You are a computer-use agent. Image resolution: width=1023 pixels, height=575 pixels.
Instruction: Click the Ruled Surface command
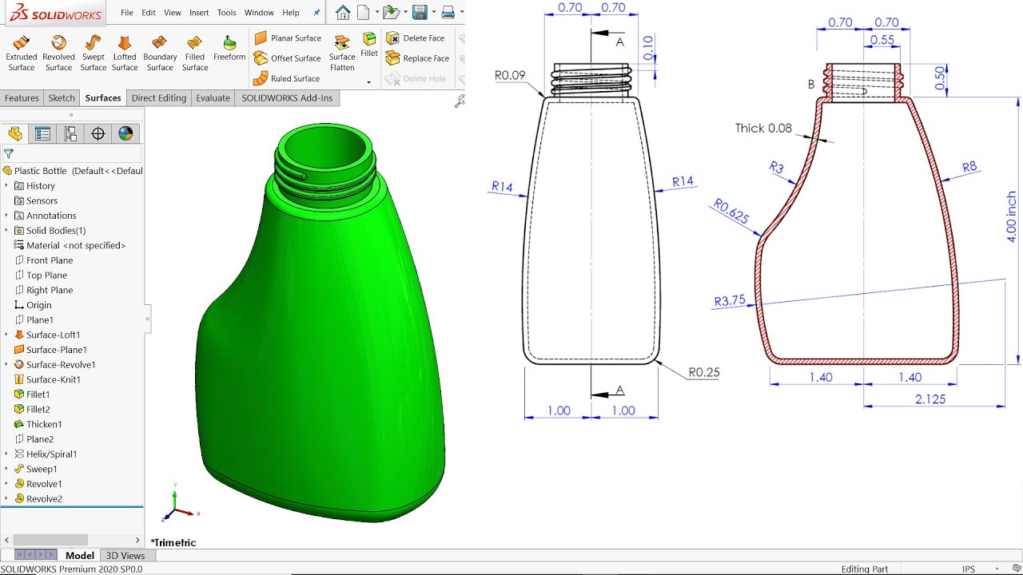(x=286, y=78)
